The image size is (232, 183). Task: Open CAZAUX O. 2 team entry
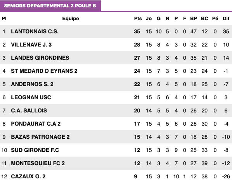click(28, 176)
